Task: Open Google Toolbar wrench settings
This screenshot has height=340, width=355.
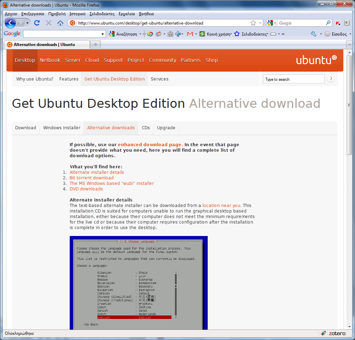Action: click(314, 34)
